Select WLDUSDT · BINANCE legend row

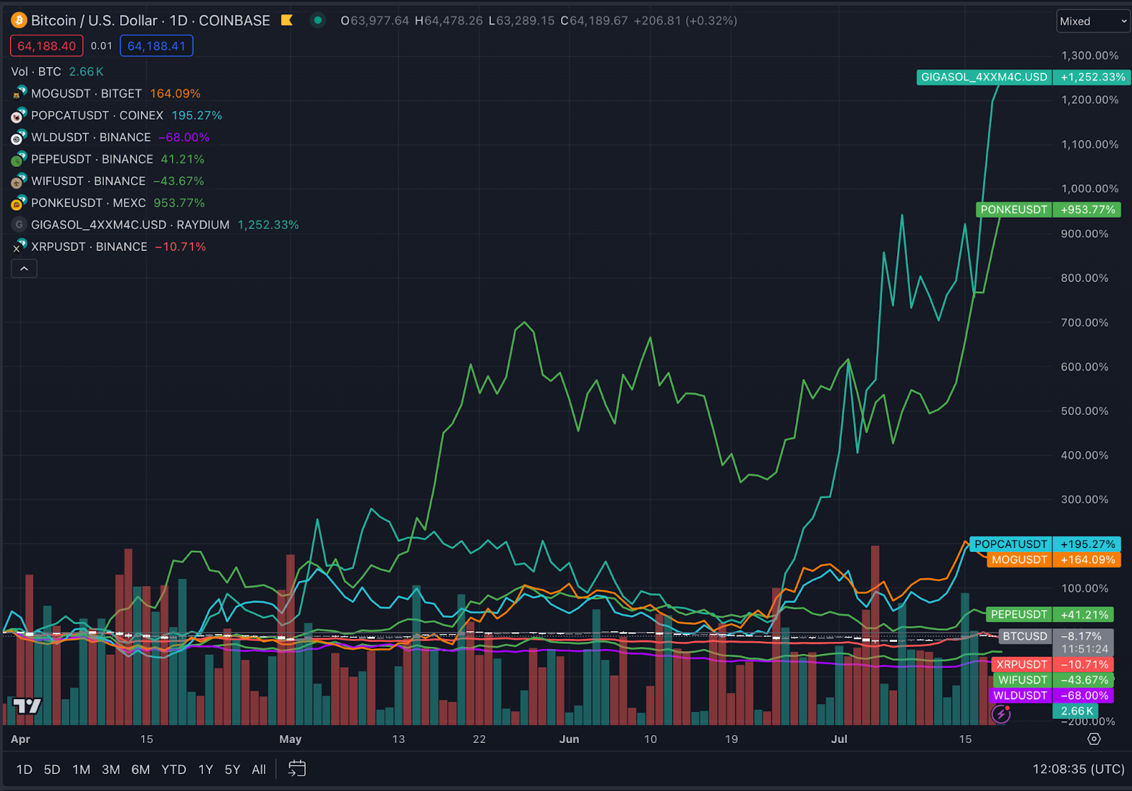tap(110, 137)
